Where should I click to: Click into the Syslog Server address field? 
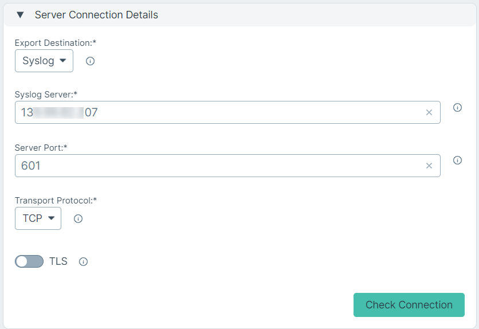click(227, 112)
